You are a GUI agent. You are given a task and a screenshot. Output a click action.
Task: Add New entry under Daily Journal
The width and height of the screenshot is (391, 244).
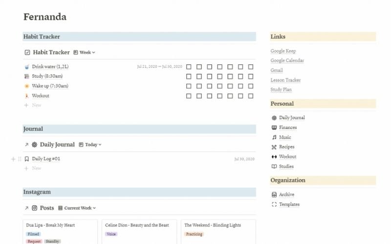tap(33, 168)
